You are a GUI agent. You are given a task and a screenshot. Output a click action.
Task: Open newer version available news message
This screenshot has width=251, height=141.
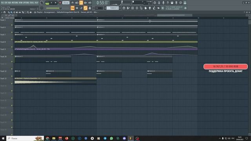click(x=174, y=8)
